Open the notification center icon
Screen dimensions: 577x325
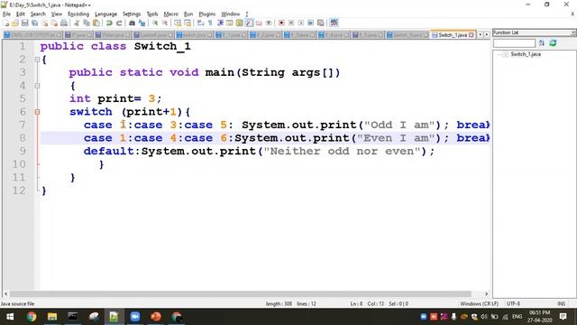pos(563,317)
